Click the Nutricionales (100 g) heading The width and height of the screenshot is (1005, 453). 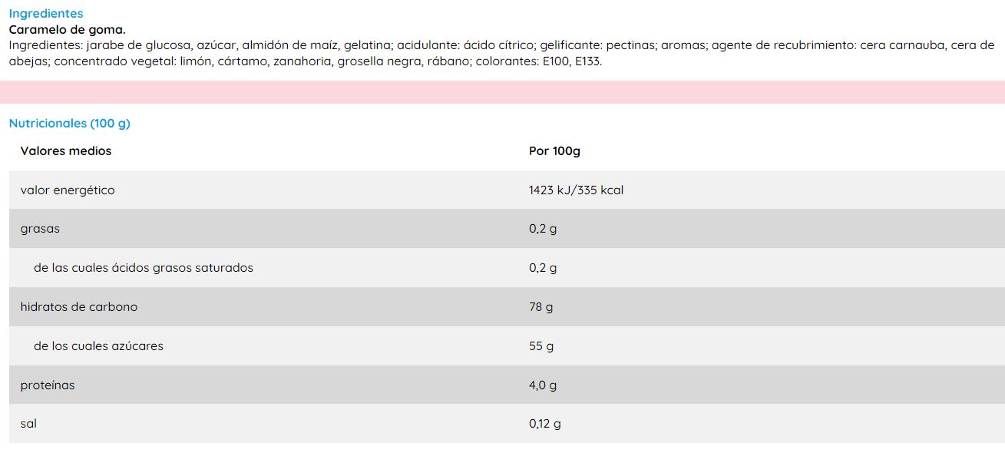tap(70, 124)
